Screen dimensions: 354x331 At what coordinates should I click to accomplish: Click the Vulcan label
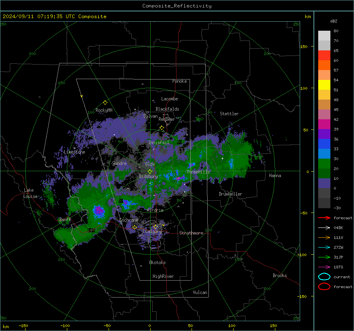click(200, 292)
